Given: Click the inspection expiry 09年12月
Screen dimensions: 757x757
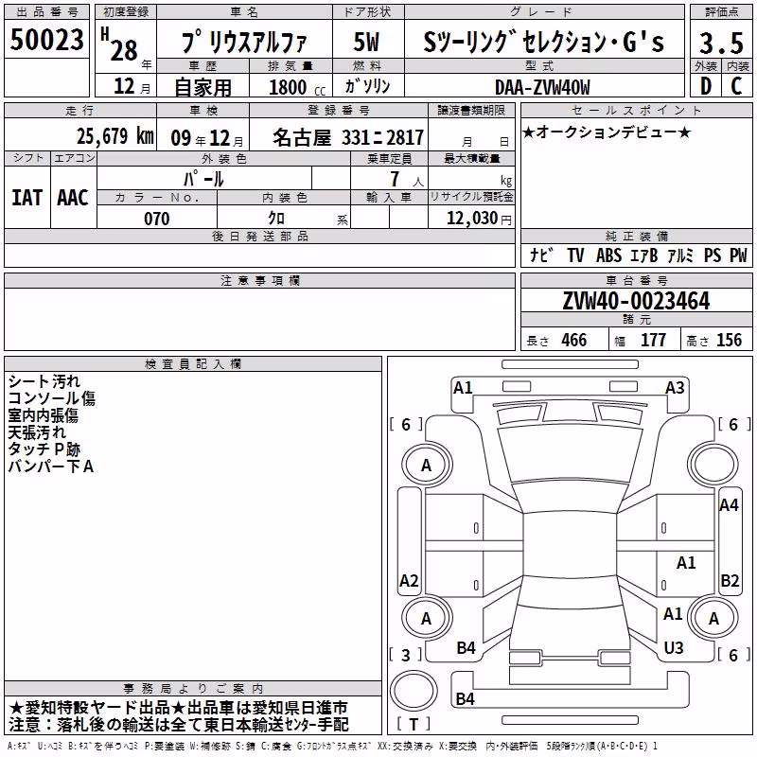Looking at the screenshot, I should click(x=207, y=138).
